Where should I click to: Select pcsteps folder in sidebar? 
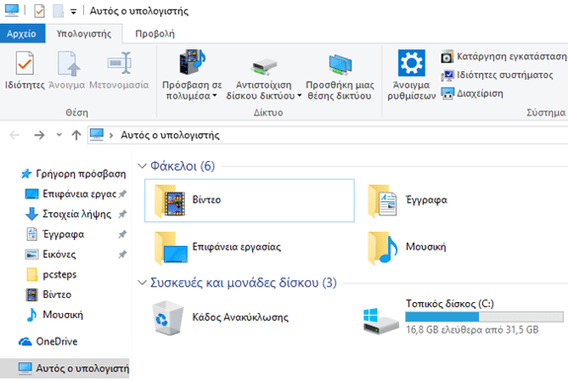[51, 274]
